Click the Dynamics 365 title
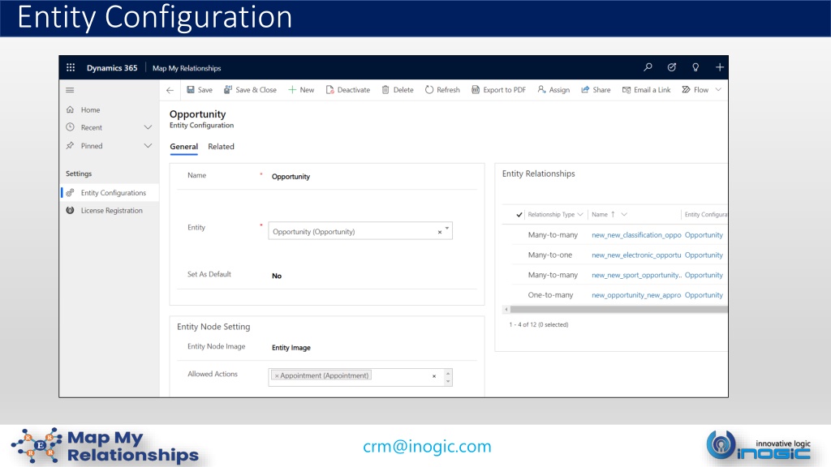831x467 pixels. click(112, 68)
